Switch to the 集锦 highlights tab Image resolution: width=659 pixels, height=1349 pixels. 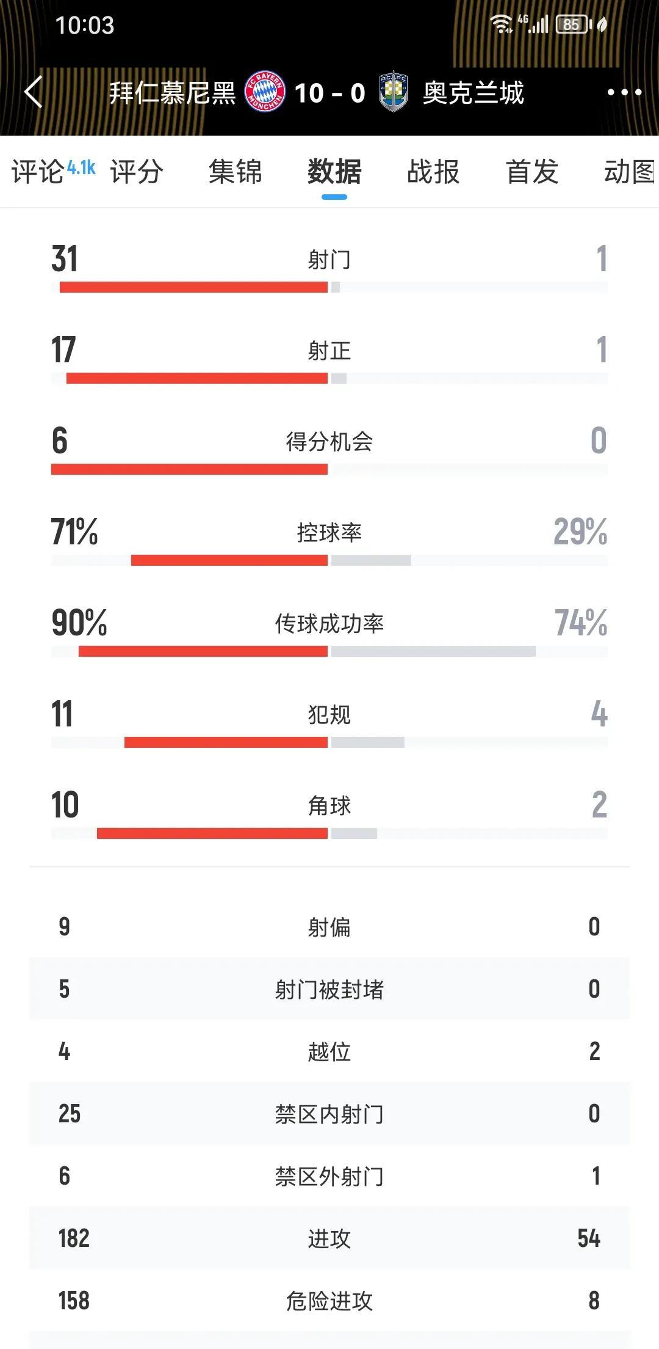236,171
